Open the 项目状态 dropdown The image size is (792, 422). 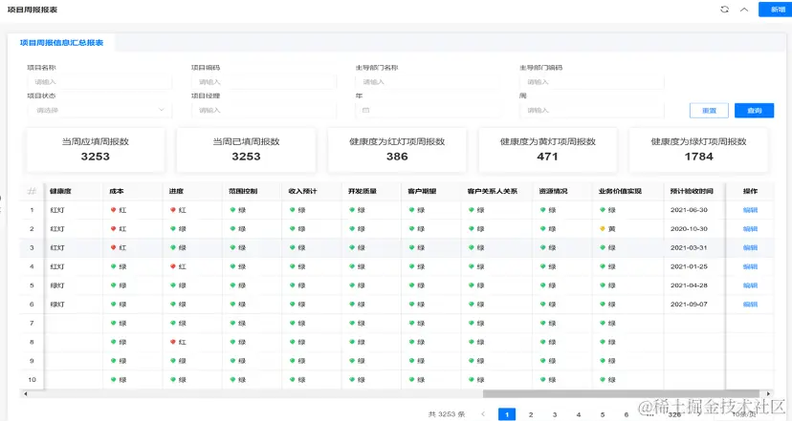[99, 110]
